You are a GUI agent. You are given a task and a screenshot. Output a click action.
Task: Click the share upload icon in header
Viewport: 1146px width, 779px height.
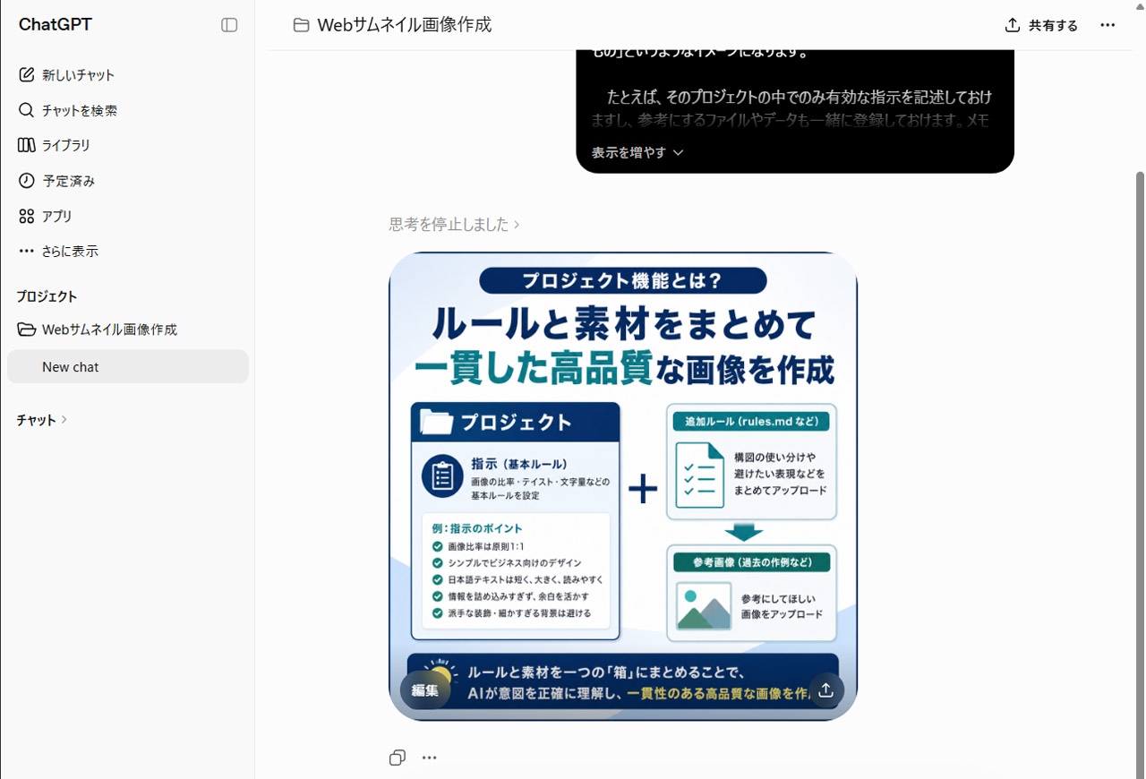pyautogui.click(x=1013, y=25)
